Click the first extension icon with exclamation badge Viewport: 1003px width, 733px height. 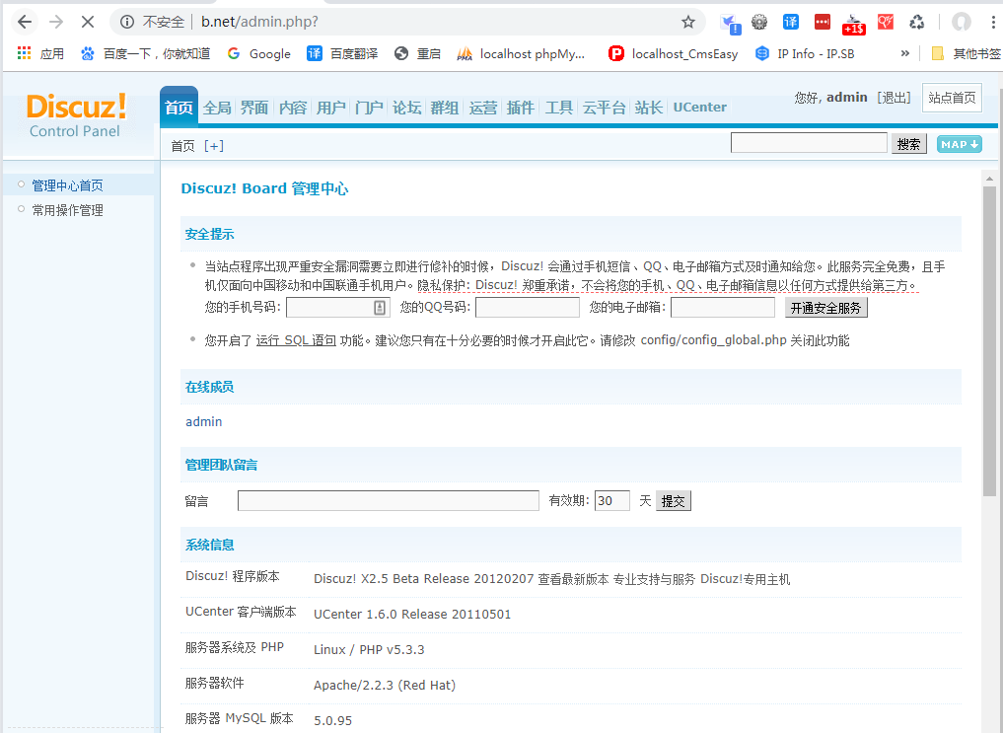click(x=730, y=25)
